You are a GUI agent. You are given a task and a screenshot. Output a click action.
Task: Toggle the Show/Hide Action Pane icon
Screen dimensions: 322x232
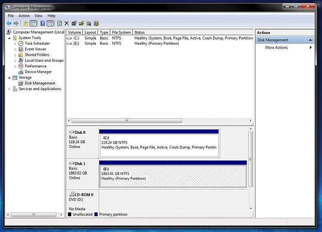50,24
